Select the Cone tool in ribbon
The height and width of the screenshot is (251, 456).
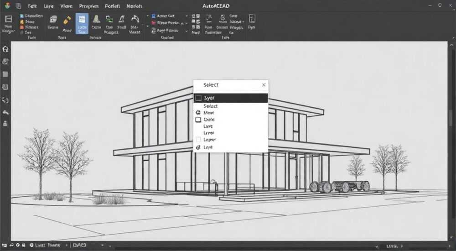coord(96,22)
